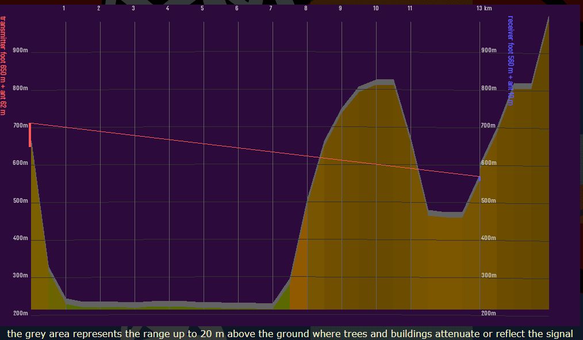Click the '8' km distance label
This screenshot has width=583, height=340.
[x=306, y=8]
